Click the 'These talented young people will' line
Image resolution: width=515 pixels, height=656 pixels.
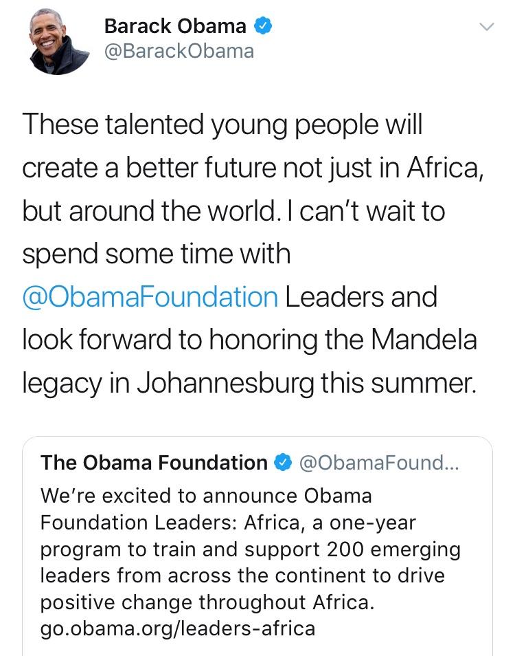point(222,125)
